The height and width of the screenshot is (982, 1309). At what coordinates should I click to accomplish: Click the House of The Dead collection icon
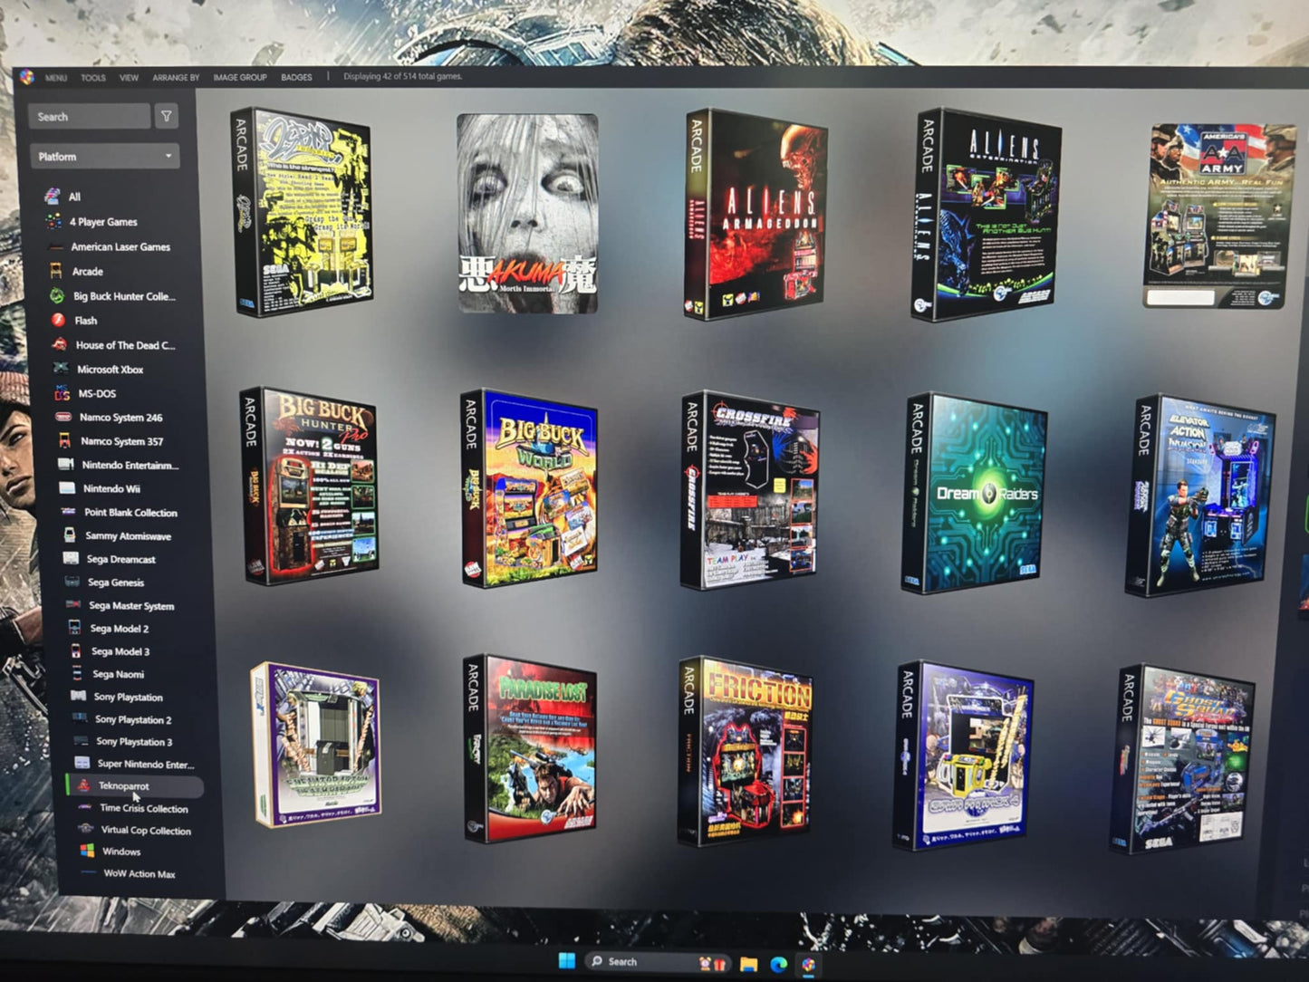point(60,344)
